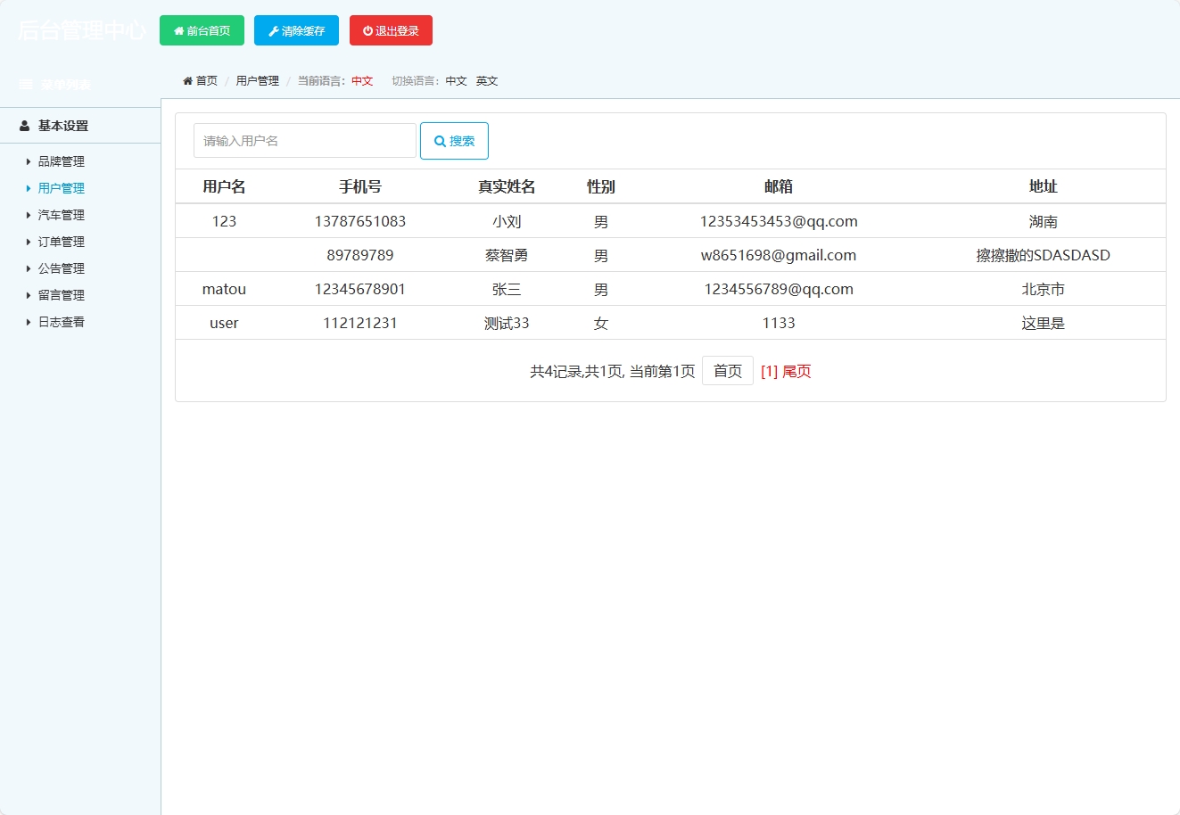This screenshot has width=1180, height=815.
Task: Select 中文 in the language switcher
Action: click(456, 80)
